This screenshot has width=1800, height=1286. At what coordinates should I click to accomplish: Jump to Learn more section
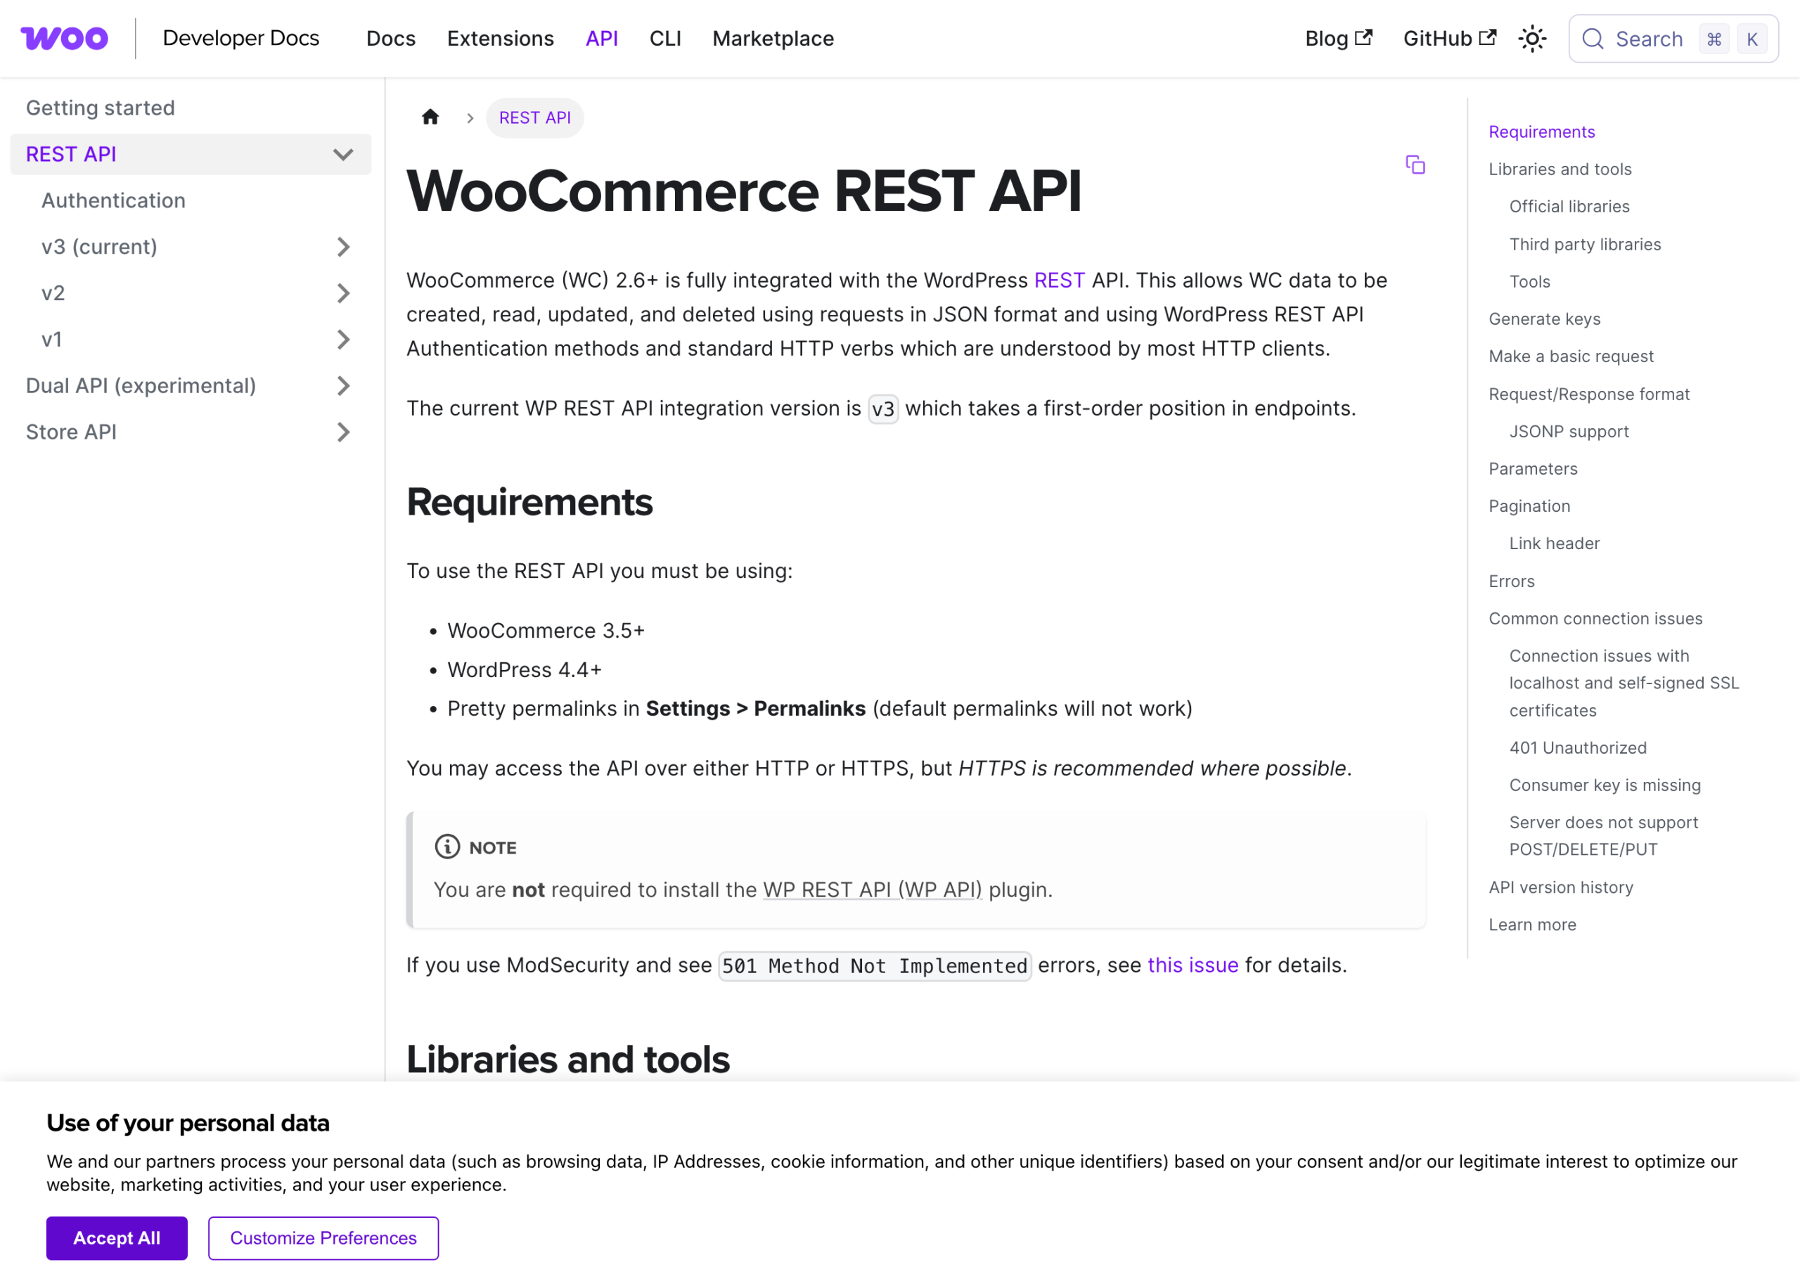pyautogui.click(x=1531, y=923)
